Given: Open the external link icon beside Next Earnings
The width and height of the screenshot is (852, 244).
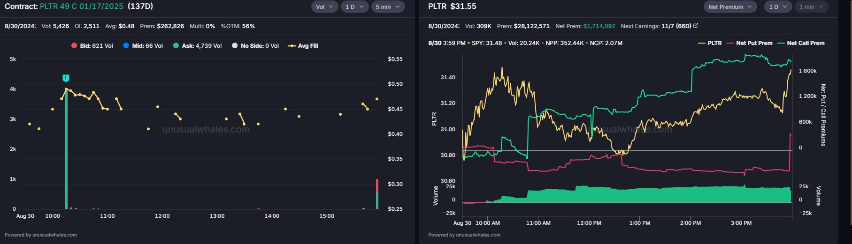Looking at the screenshot, I should click(x=696, y=26).
